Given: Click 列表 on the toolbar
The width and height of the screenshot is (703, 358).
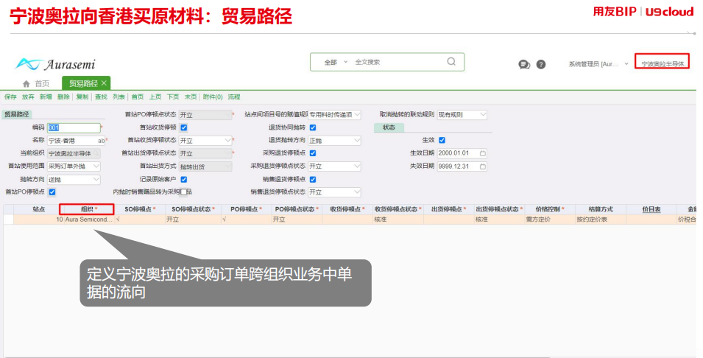Looking at the screenshot, I should tap(119, 97).
